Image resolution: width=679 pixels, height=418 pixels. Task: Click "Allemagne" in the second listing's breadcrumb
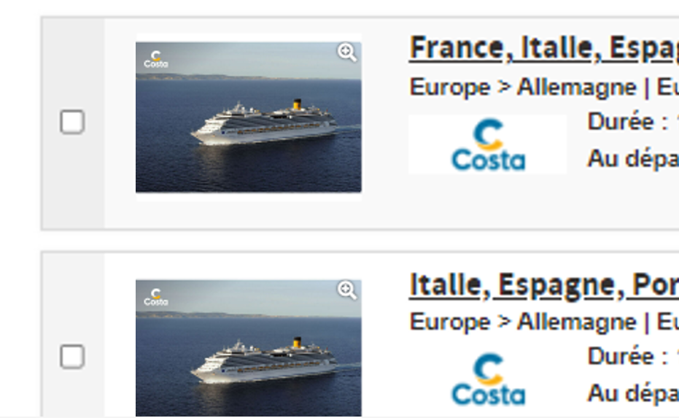point(576,322)
